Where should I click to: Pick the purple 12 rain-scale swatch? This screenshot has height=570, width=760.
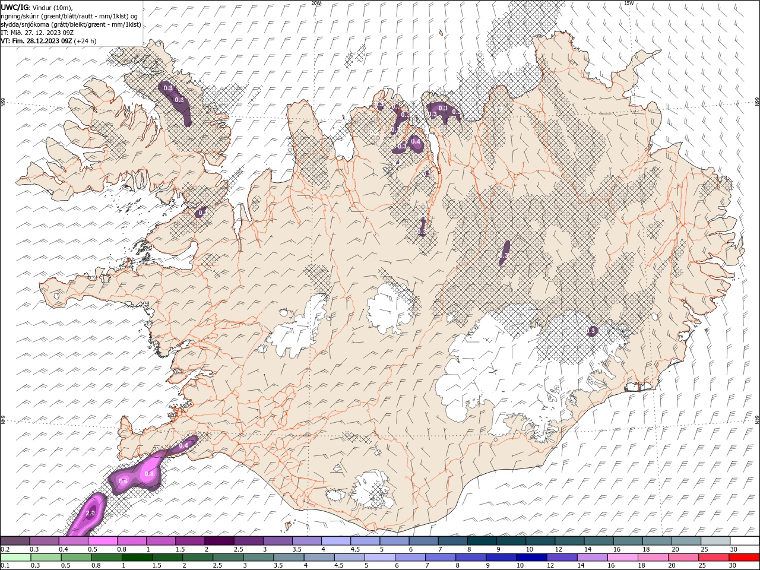(562, 558)
